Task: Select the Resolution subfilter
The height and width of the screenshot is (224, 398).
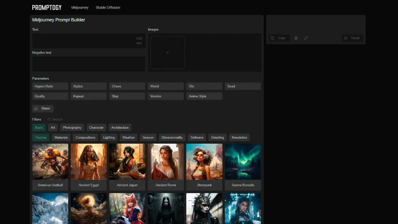Action: 240,137
